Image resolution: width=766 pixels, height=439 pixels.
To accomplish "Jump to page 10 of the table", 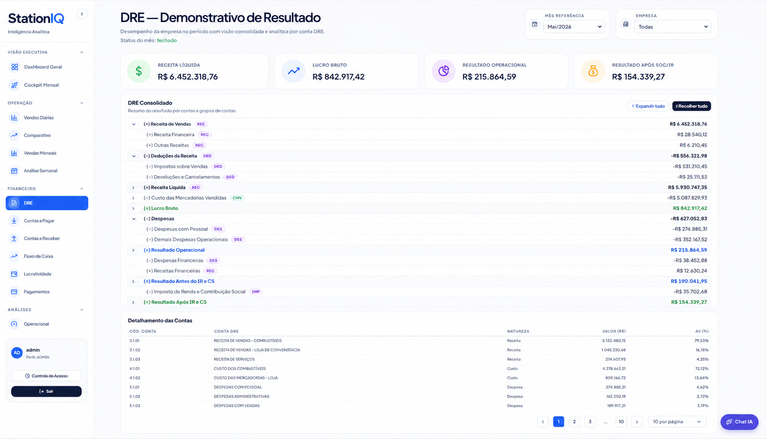I will point(621,421).
